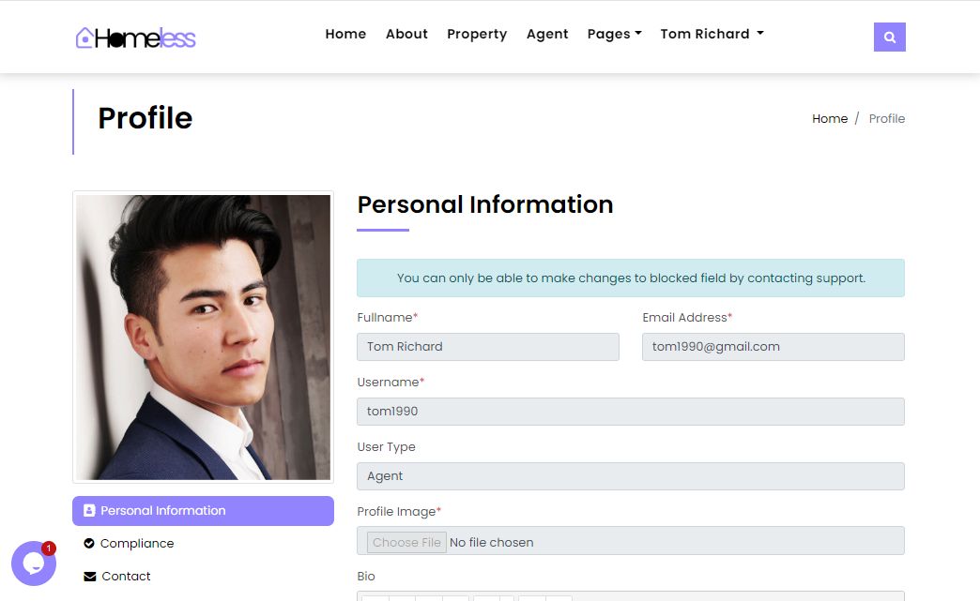Open the chat widget bubble

(x=34, y=563)
